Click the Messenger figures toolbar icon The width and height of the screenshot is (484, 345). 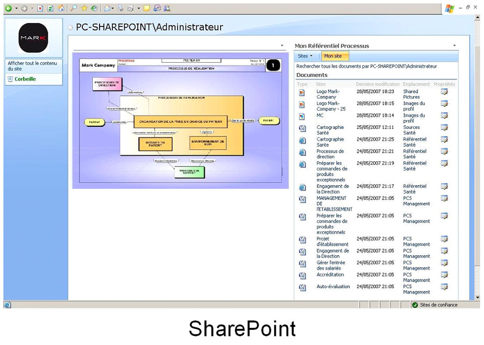(167, 8)
